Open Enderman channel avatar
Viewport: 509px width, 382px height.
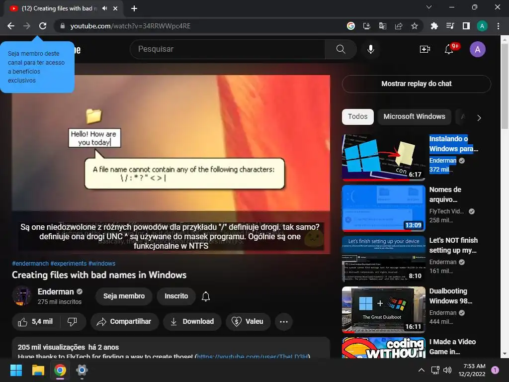pos(22,296)
